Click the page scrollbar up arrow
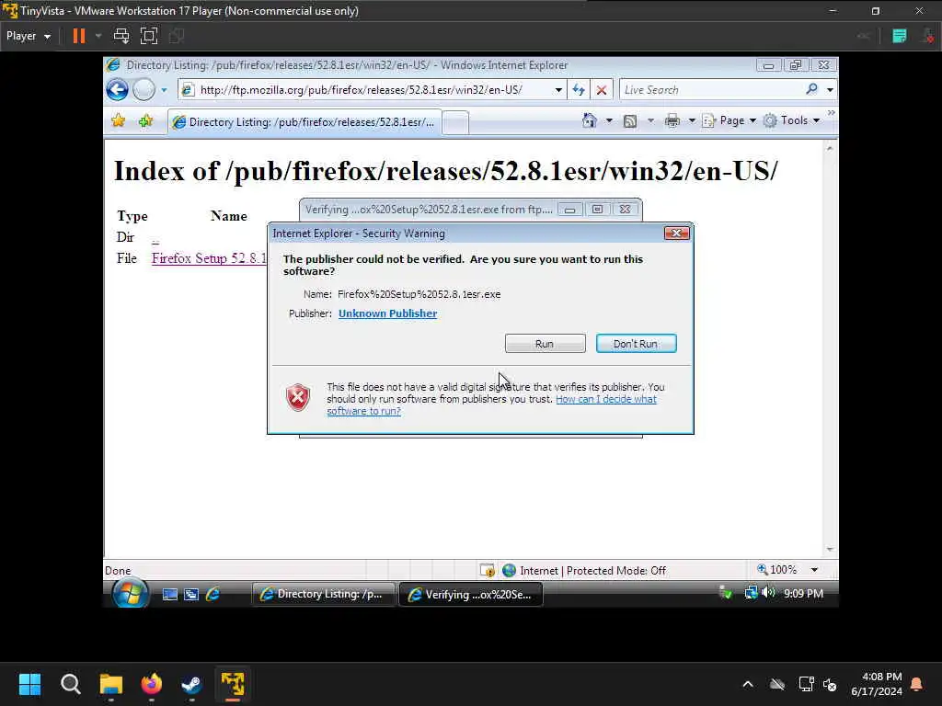942x706 pixels. pos(830,148)
